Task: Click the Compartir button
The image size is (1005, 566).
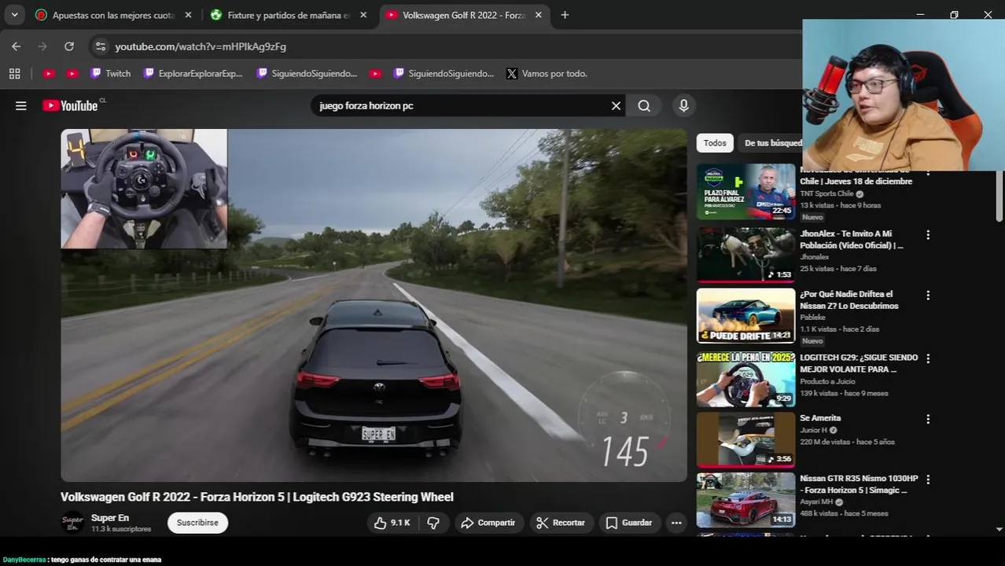Action: click(488, 523)
